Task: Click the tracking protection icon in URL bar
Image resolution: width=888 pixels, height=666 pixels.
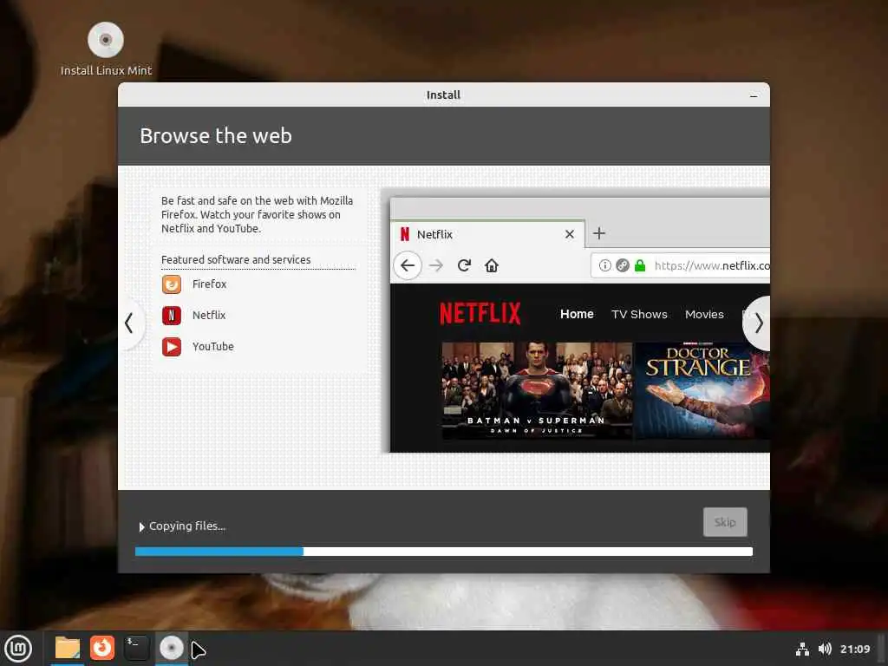Action: point(623,265)
